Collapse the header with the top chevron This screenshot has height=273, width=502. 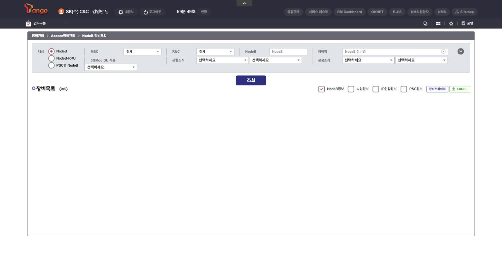pyautogui.click(x=244, y=3)
